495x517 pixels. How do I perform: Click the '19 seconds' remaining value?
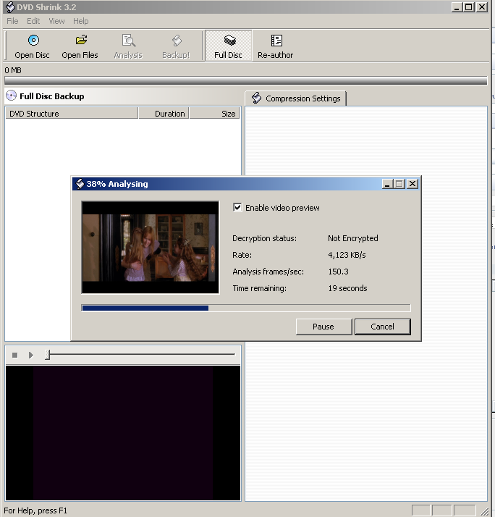[x=347, y=288]
